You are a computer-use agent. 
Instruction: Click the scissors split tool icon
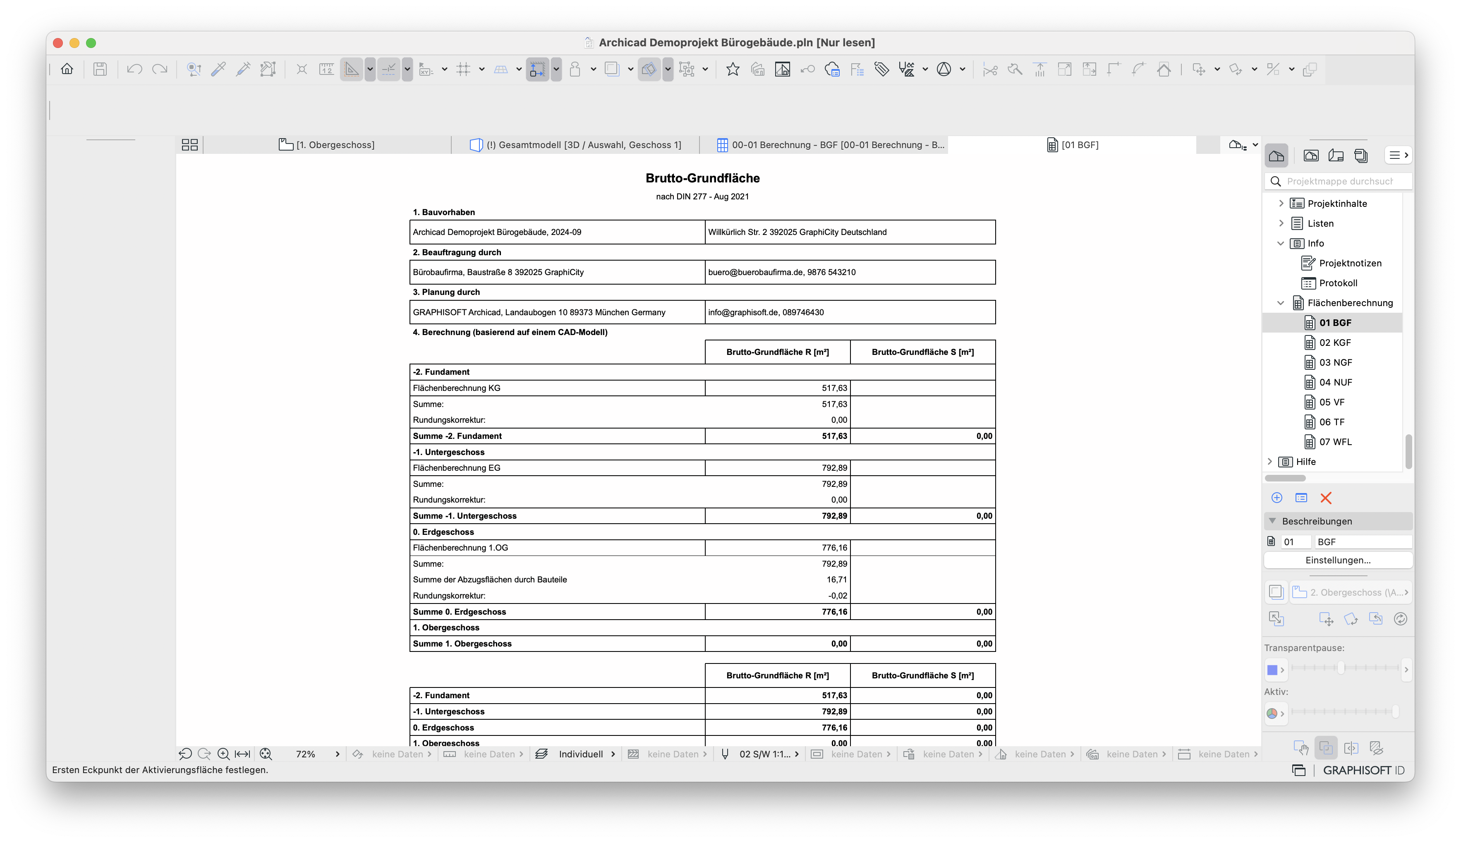(x=990, y=69)
